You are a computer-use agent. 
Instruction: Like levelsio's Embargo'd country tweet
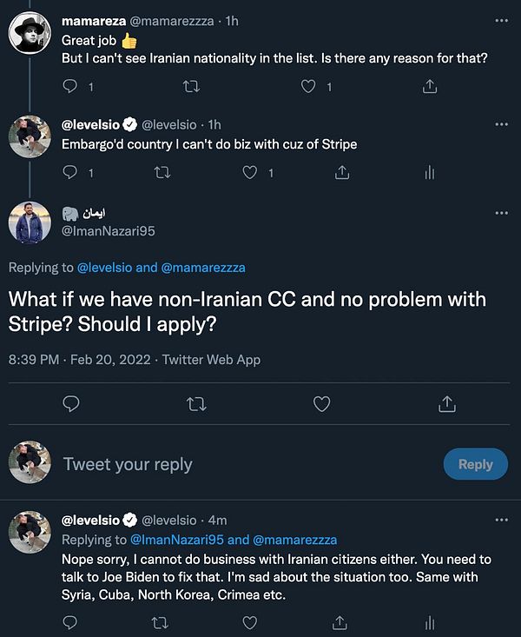[x=250, y=173]
